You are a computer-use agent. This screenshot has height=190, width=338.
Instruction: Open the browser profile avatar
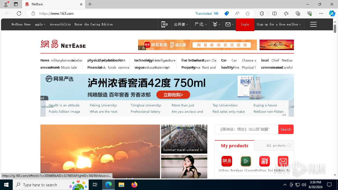point(6,4)
